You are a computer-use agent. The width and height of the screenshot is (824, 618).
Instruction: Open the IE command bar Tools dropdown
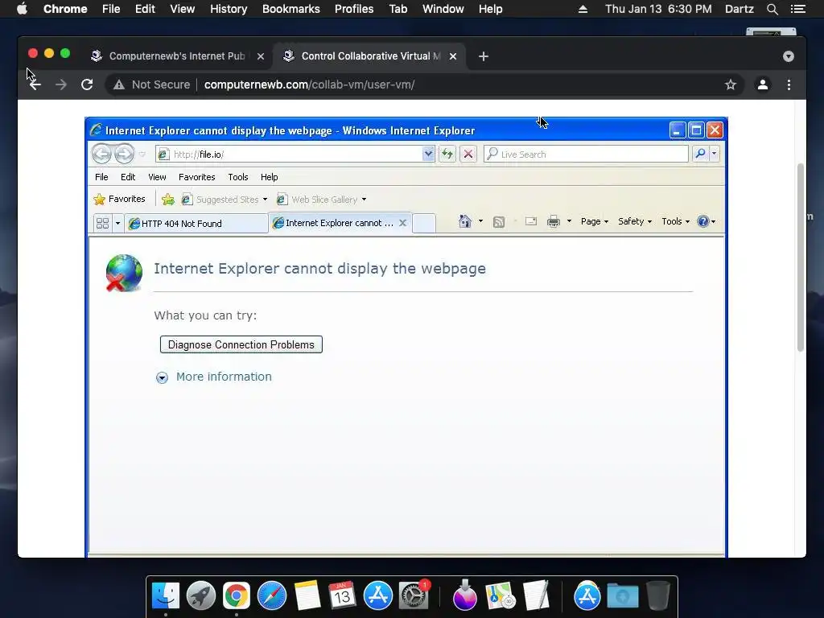coord(675,221)
